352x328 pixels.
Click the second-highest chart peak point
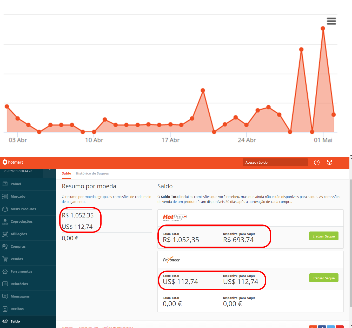pos(301,49)
